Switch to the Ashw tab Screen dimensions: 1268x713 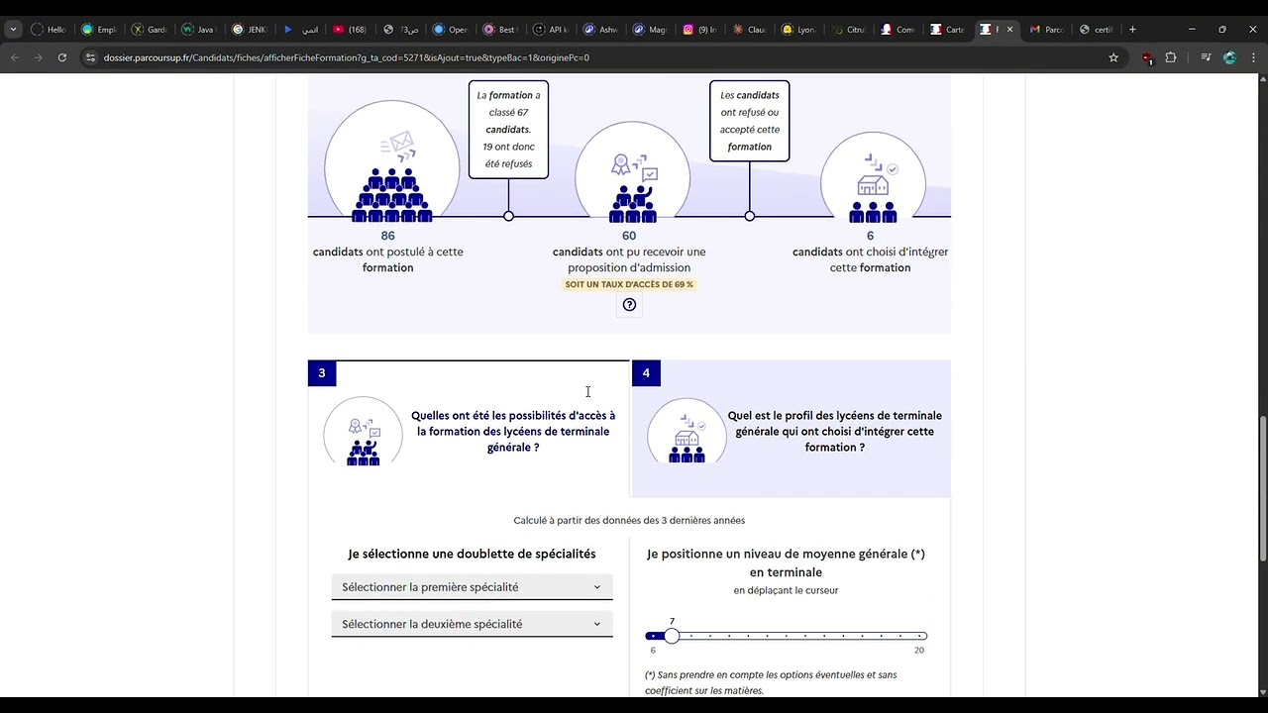pos(600,30)
